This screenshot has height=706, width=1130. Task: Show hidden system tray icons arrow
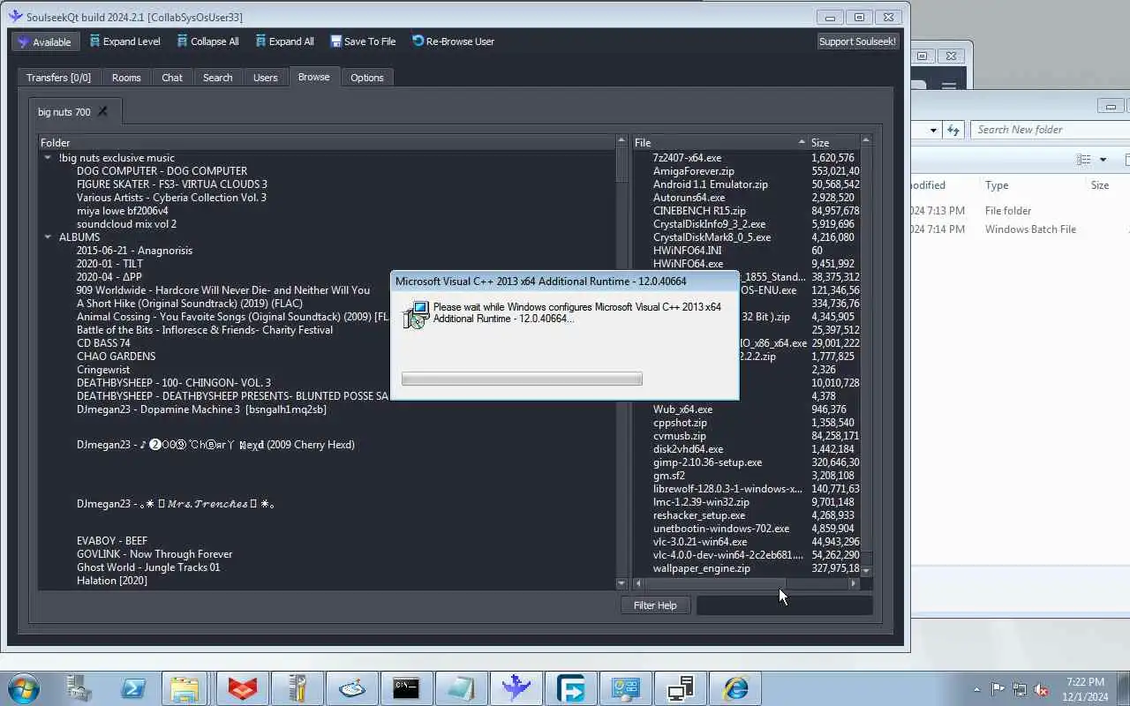(976, 689)
